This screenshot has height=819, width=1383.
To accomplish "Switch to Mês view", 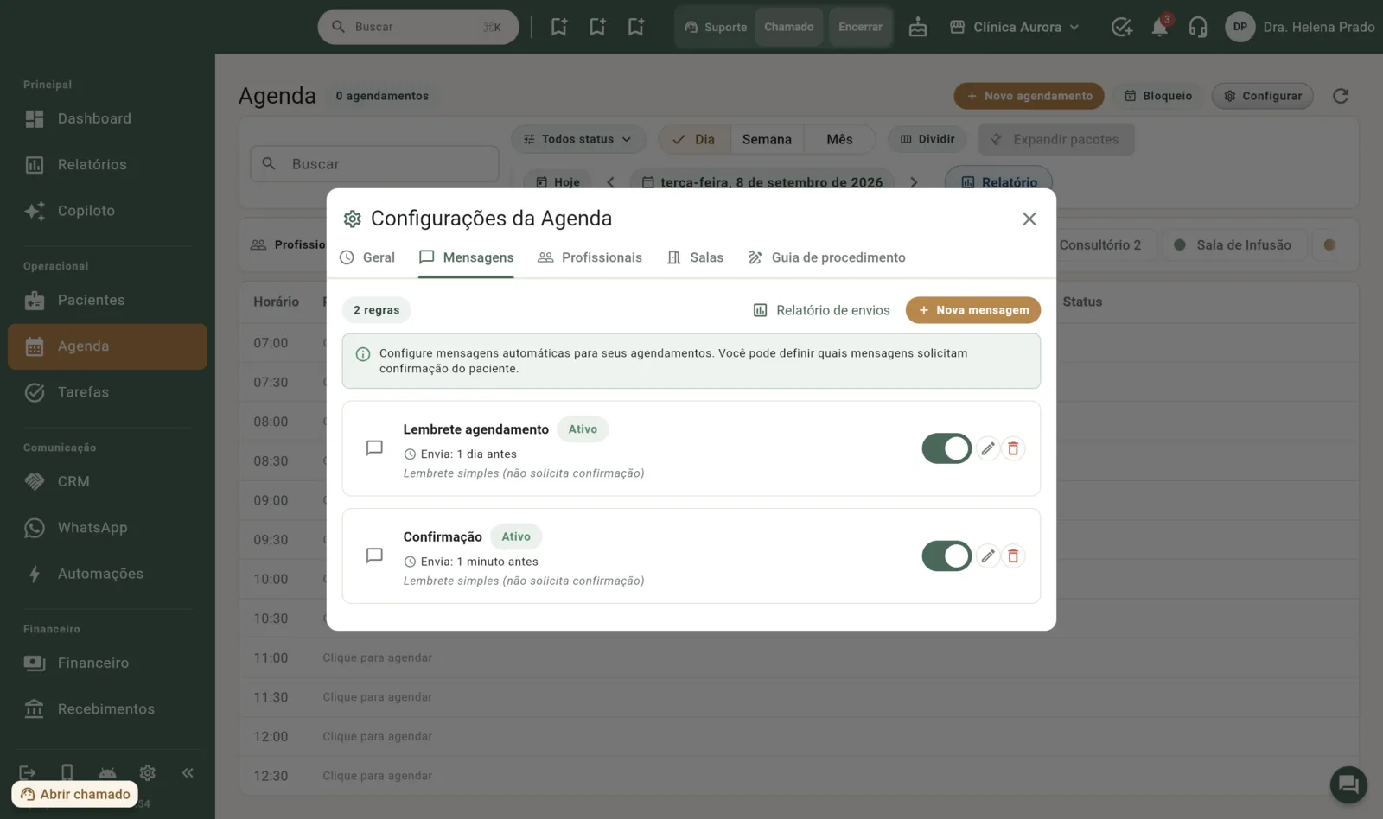I will [x=839, y=139].
